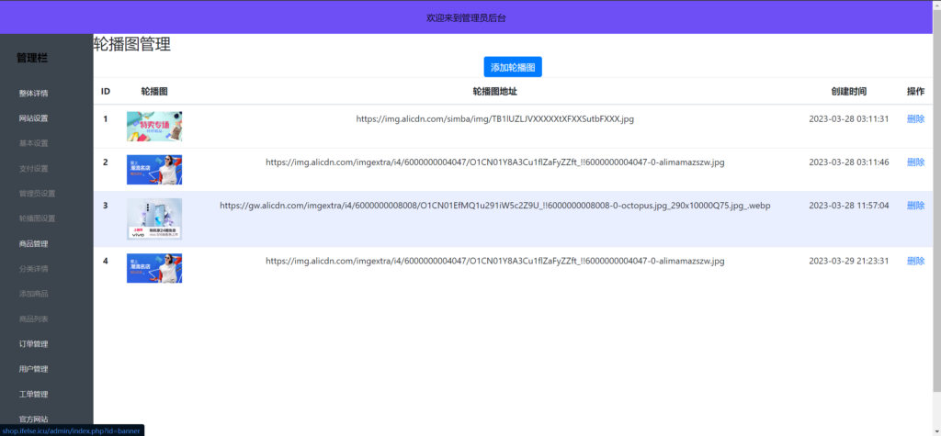
Task: Go to 管理员设置 in the sidebar
Action: click(x=38, y=194)
